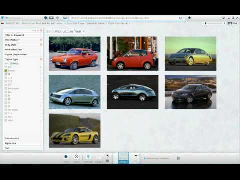Screen dimensions: 240x180
Task: Check the Gas turbine engine type checkbox
Action: click(6, 88)
